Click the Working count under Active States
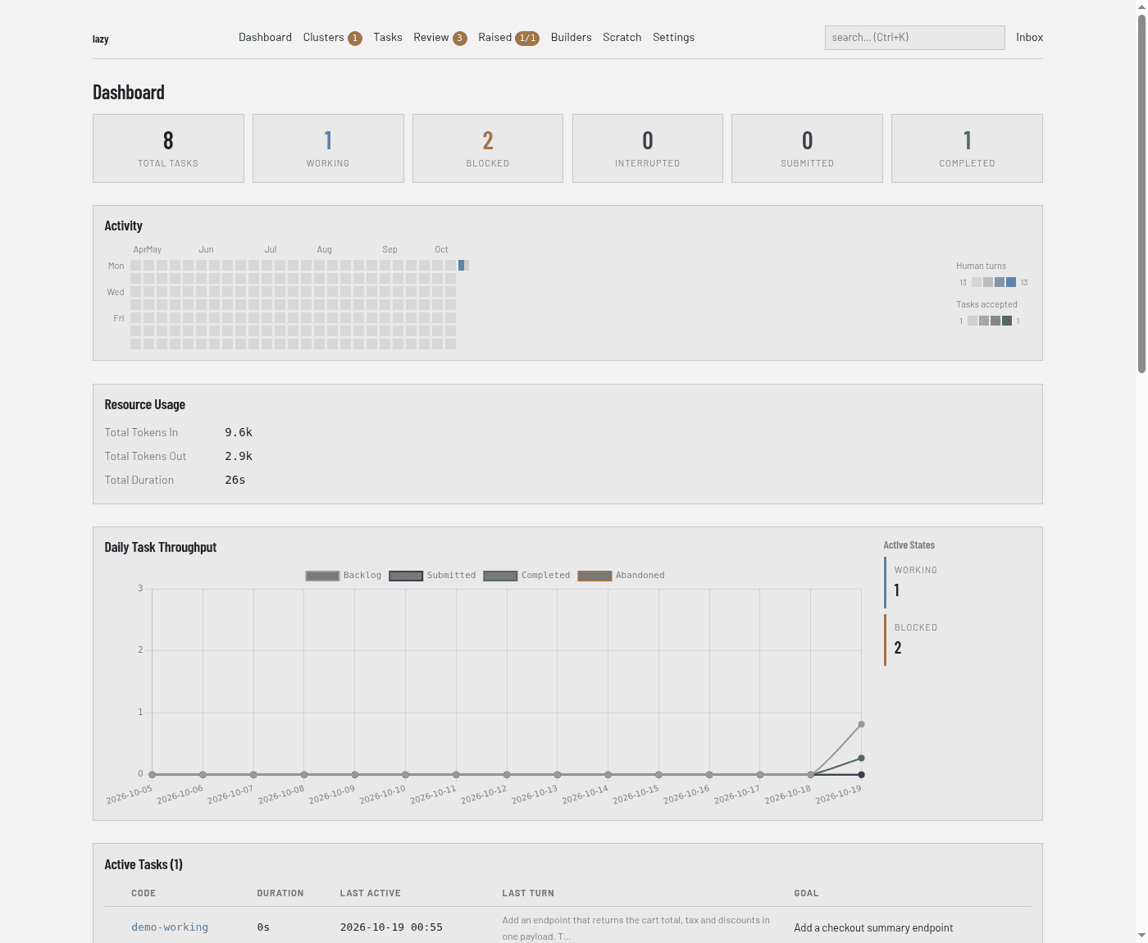The height and width of the screenshot is (943, 1148). coord(897,590)
